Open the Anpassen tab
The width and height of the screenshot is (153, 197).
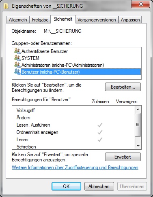pyautogui.click(x=130, y=20)
